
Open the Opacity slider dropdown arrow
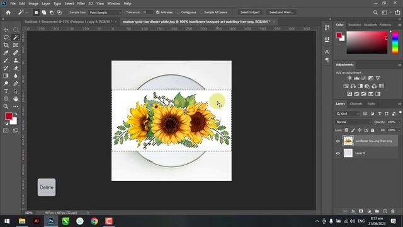point(399,122)
